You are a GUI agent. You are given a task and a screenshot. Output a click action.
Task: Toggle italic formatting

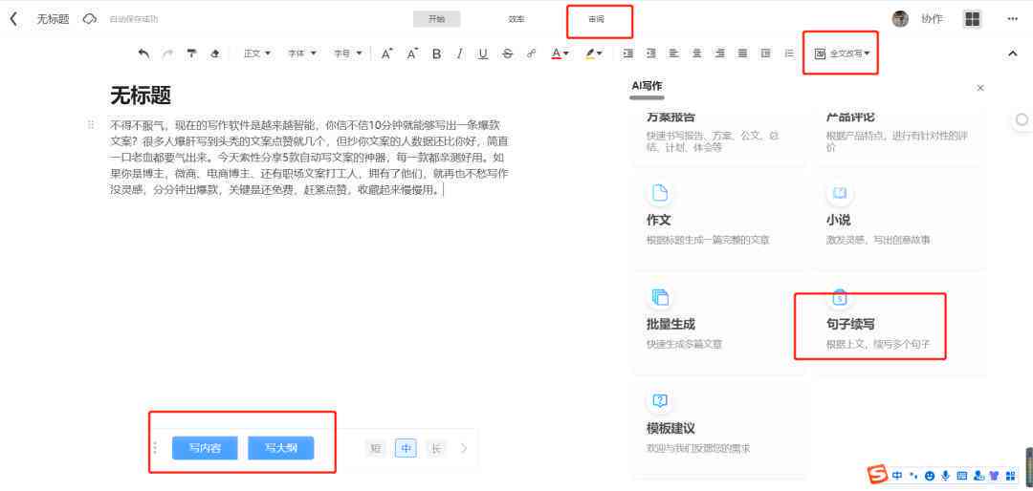460,53
